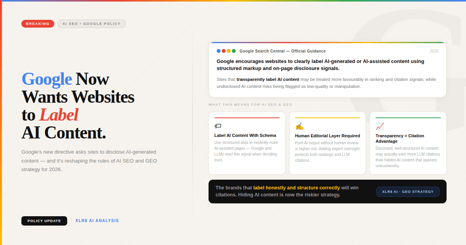Image resolution: width=466 pixels, height=245 pixels.
Task: Click the XLR8 AI · GEO STRATEGY button
Action: [408, 192]
